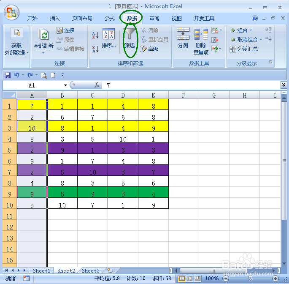
Task: Open the Sheet3 tab
Action: (91, 271)
